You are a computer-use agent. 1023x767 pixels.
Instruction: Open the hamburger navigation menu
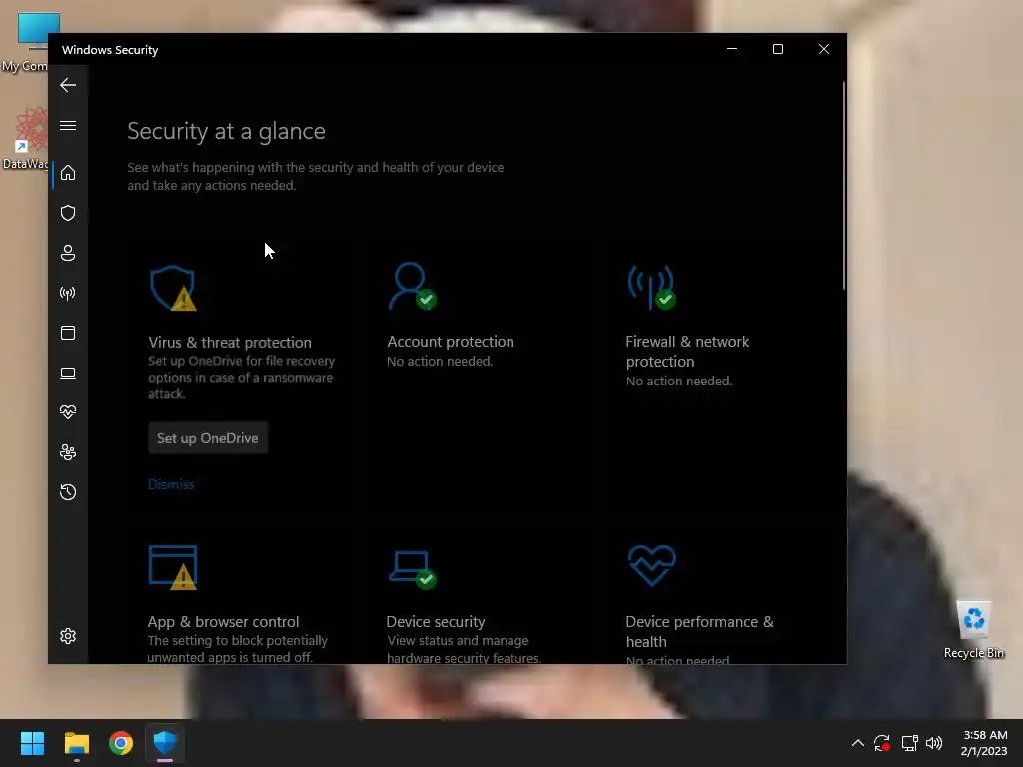68,125
